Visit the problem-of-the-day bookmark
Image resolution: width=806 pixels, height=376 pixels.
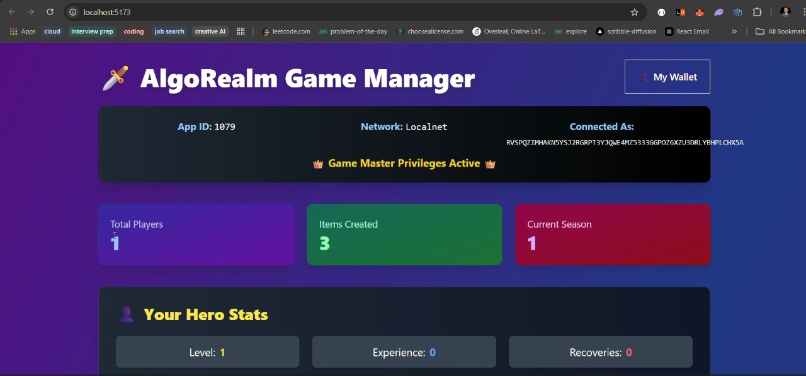pyautogui.click(x=353, y=31)
